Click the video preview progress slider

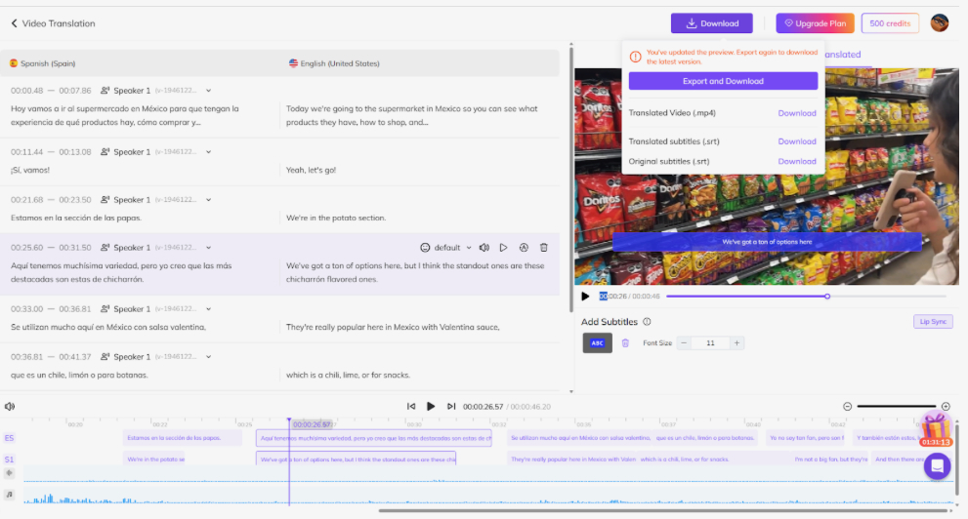806,297
